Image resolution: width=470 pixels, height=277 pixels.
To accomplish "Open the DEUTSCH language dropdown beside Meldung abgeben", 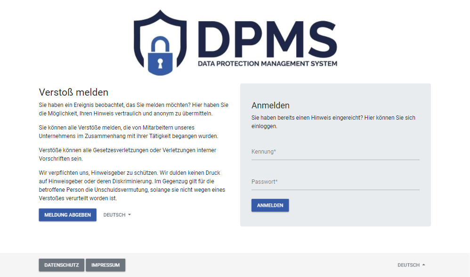I will 117,215.
